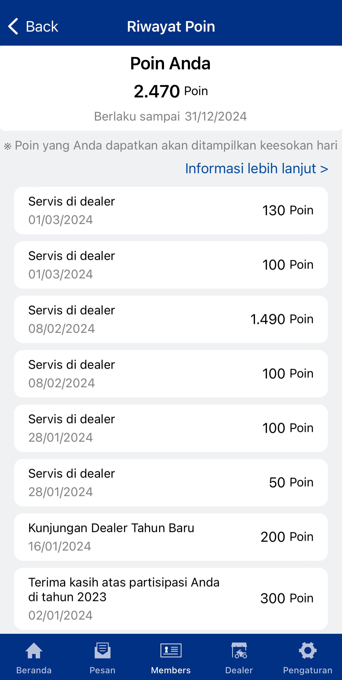Select the 50 Poin service entry
The image size is (342, 680).
(171, 482)
